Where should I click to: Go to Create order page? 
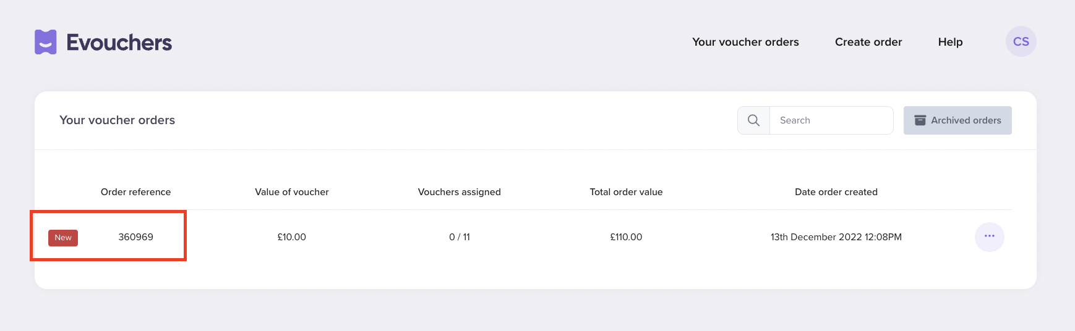[868, 42]
